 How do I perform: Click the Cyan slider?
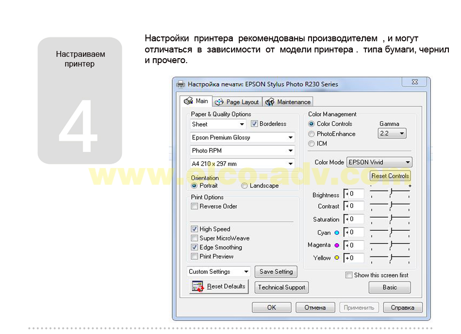coord(390,232)
